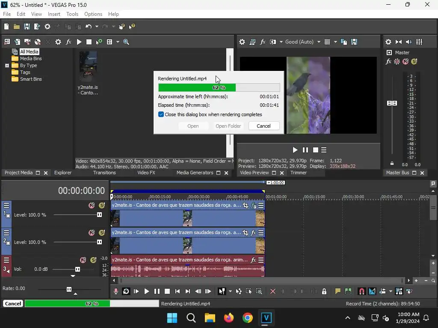Screen dimensions: 438x328
Task: Select the All Media tree item
Action: click(x=30, y=52)
